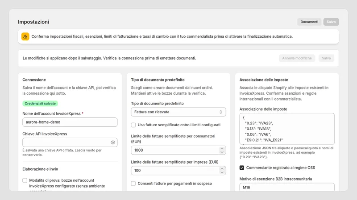Increase the imprese limit with up arrow
This screenshot has width=357, height=200.
pyautogui.click(x=222, y=169)
